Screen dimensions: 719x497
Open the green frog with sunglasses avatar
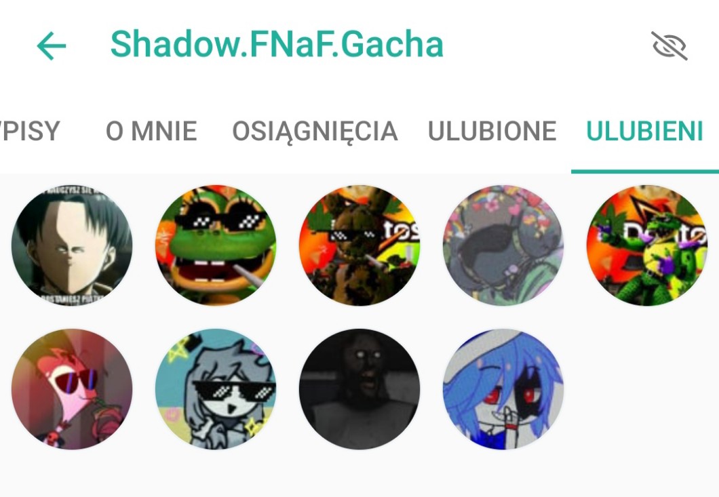216,245
